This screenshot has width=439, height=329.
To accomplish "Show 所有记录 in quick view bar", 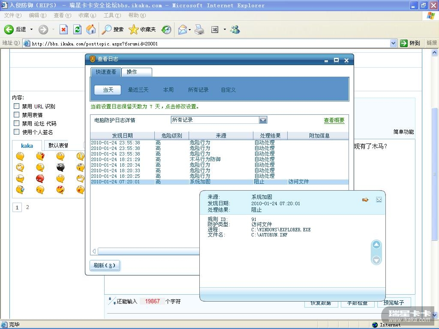I will [x=198, y=90].
